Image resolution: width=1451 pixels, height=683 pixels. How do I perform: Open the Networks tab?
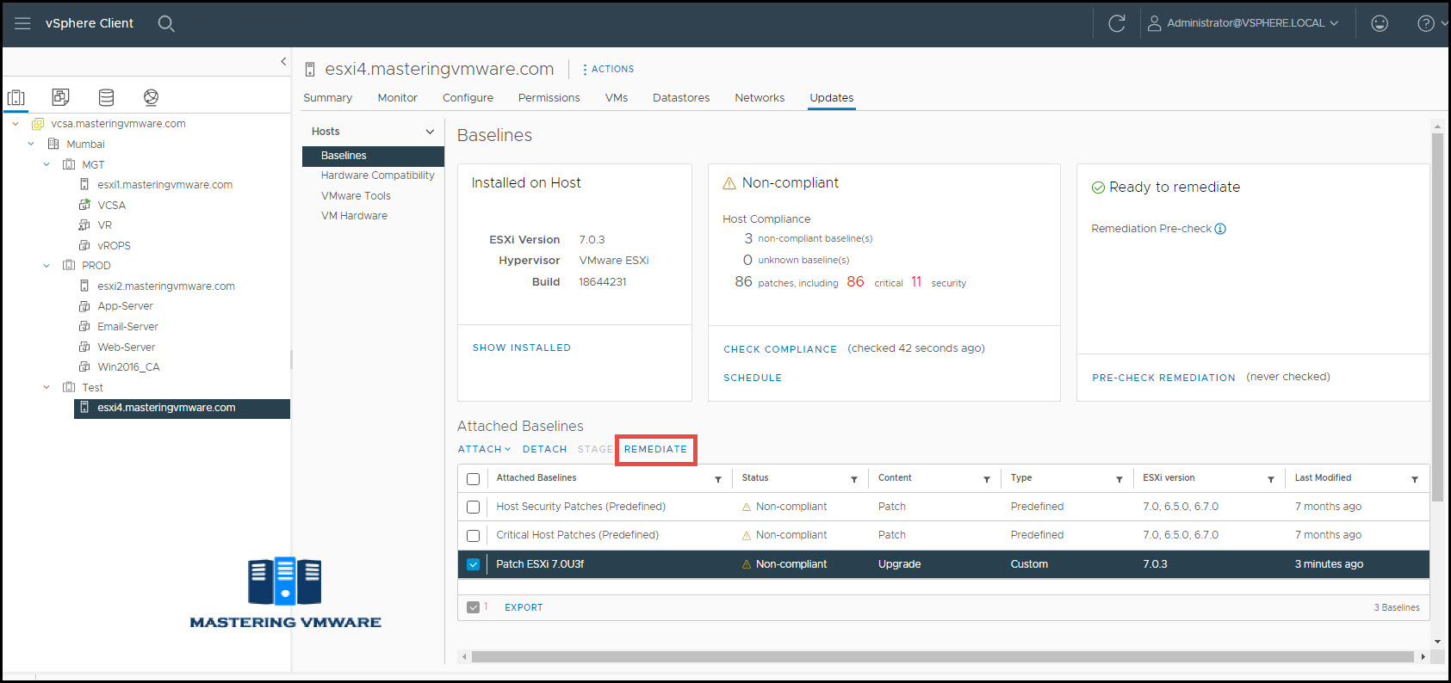(760, 98)
